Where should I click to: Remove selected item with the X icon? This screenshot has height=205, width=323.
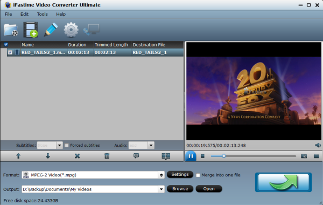coord(77,156)
